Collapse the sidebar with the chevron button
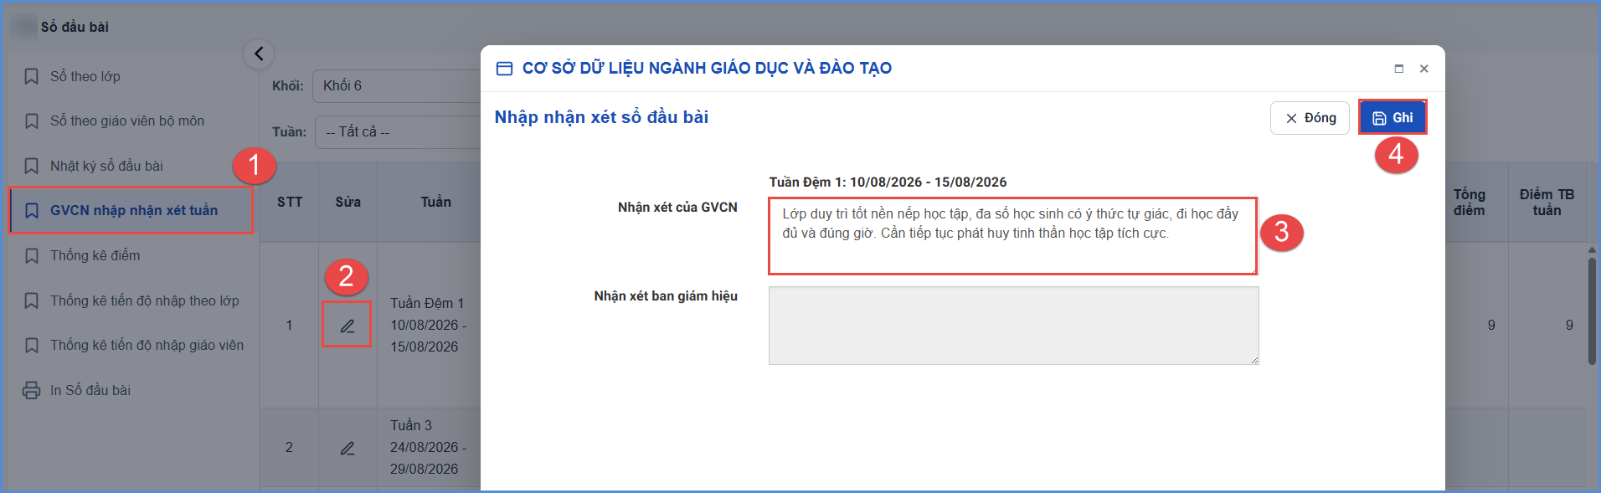The height and width of the screenshot is (493, 1601). click(x=259, y=54)
